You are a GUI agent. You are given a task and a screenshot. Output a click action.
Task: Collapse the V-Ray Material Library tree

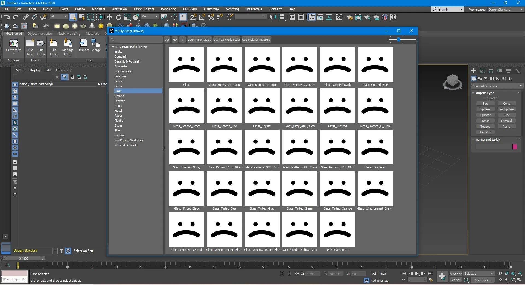[x=110, y=47]
